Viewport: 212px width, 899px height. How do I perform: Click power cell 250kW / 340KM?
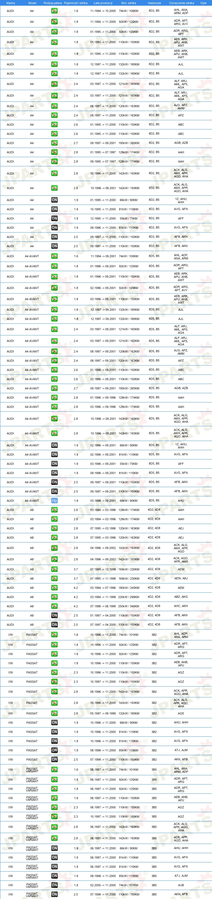point(129,606)
